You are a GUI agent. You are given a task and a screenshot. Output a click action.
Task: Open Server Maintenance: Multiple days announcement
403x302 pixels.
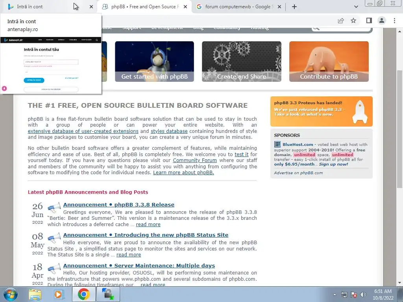pyautogui.click(x=139, y=265)
